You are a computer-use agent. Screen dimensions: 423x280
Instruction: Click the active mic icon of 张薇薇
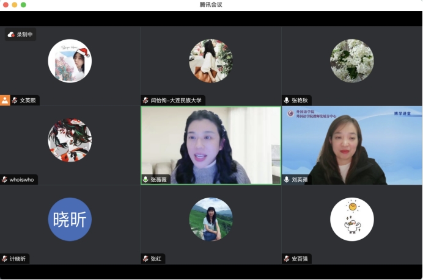click(x=145, y=179)
